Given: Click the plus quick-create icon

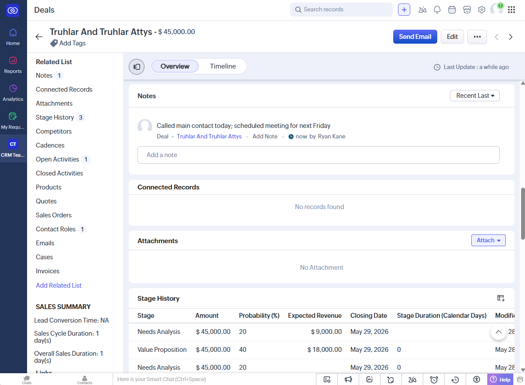Looking at the screenshot, I should 404,10.
